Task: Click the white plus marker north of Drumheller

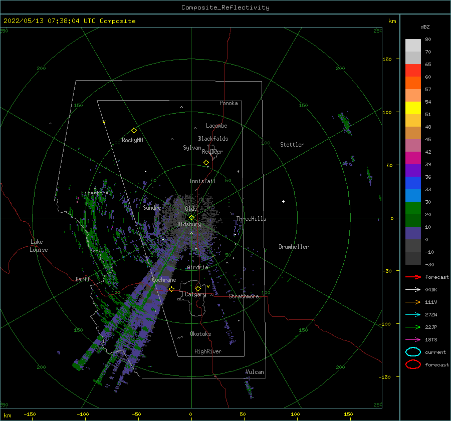Action: [x=283, y=201]
